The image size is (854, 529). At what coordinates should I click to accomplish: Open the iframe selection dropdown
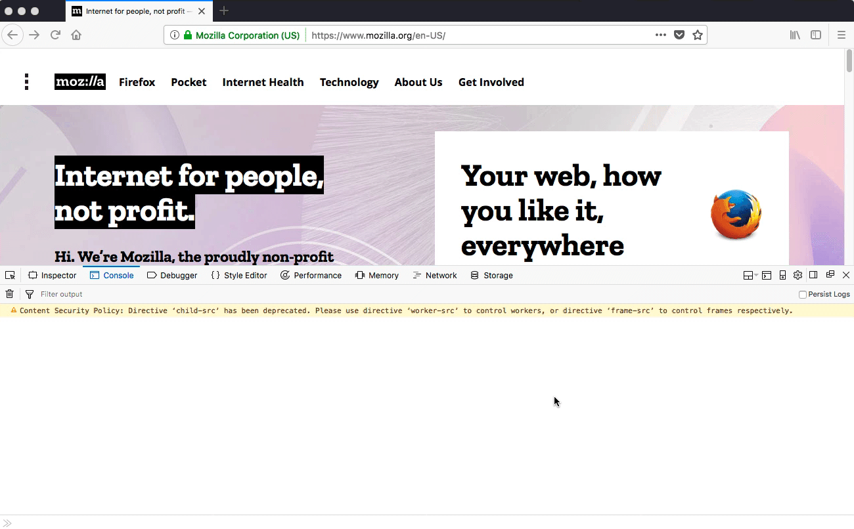(x=750, y=275)
